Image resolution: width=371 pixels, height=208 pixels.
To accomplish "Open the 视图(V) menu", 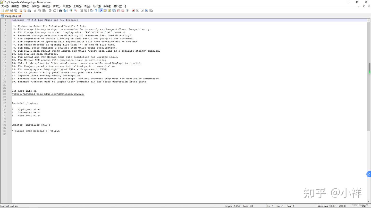I will click(x=36, y=6).
